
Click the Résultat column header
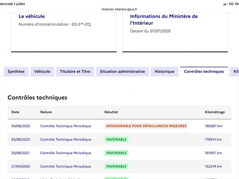coord(111,112)
